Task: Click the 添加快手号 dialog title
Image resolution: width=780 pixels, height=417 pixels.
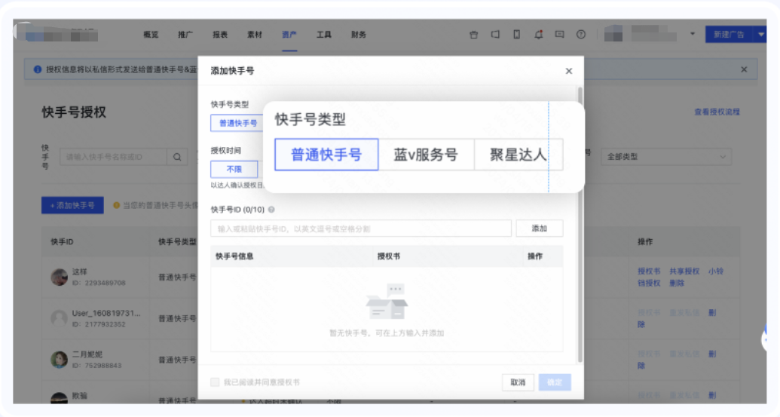Action: [232, 71]
